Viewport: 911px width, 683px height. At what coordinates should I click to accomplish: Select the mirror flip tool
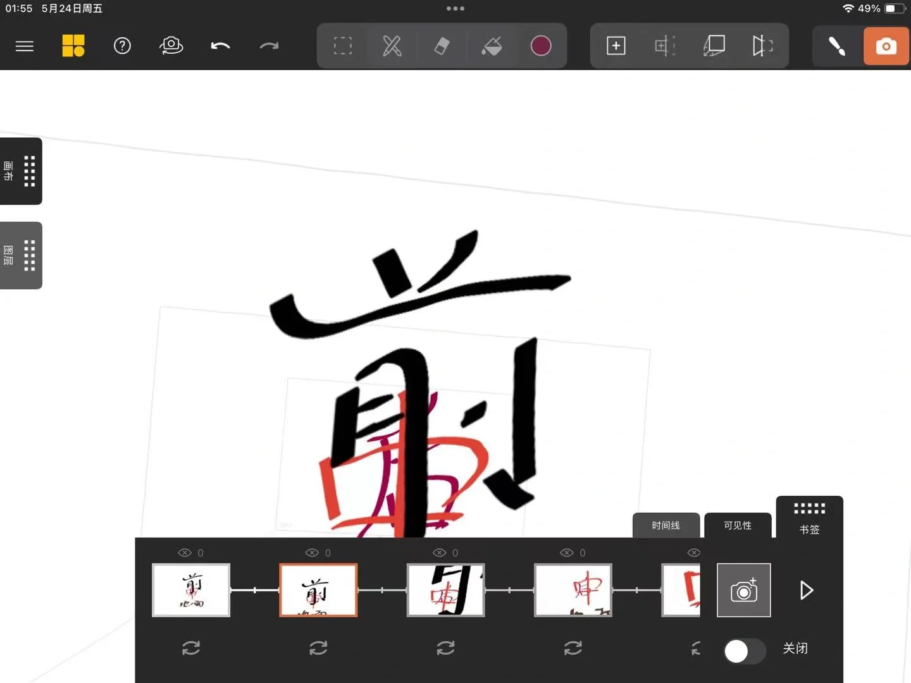pos(762,46)
